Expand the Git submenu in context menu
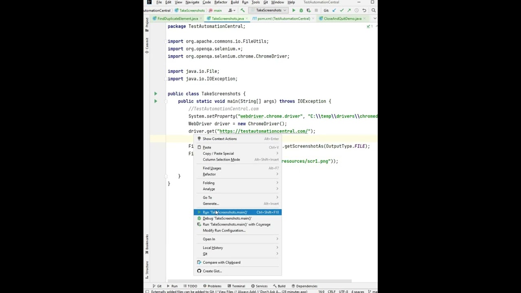This screenshot has width=521, height=293. click(x=237, y=254)
